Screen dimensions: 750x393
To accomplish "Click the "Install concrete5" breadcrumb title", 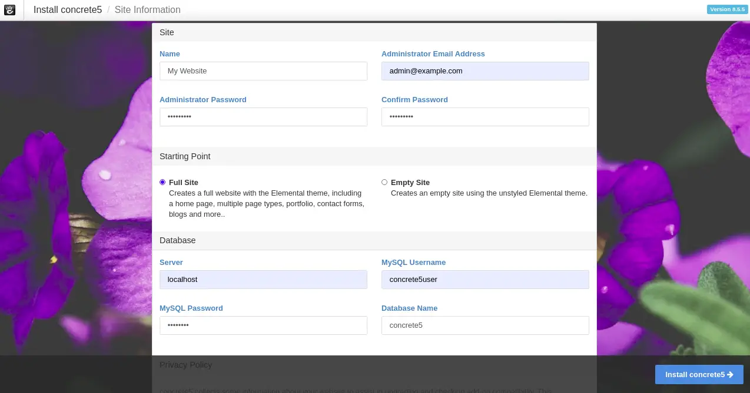I will coord(68,10).
